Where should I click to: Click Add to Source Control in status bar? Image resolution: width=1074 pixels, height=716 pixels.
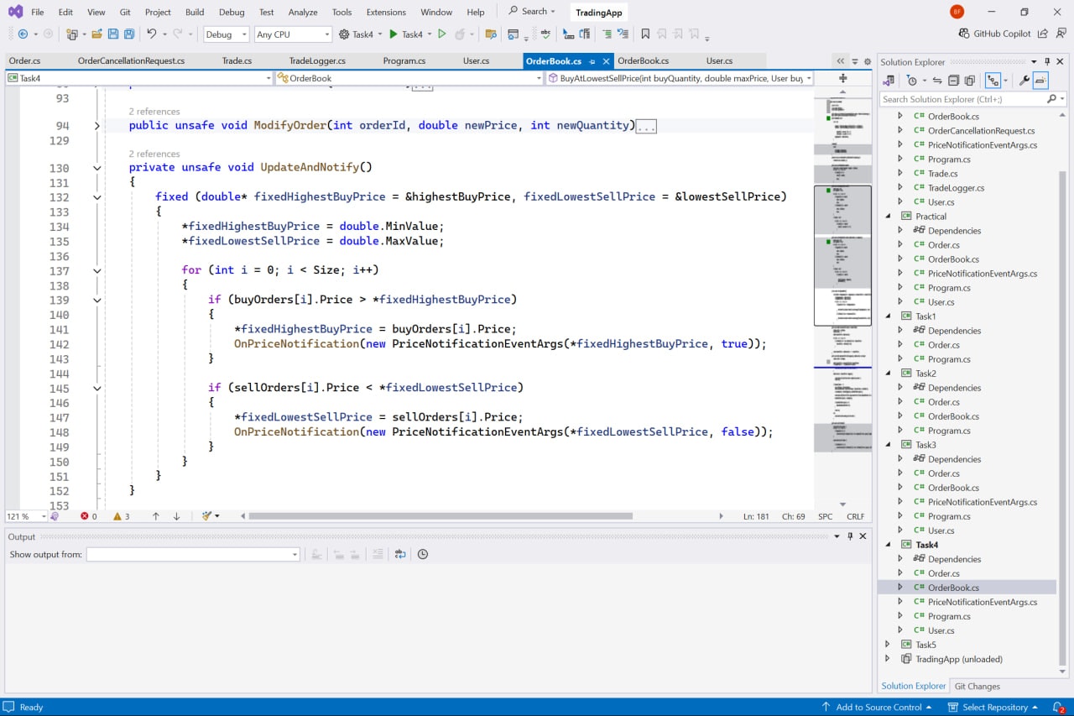click(x=878, y=707)
